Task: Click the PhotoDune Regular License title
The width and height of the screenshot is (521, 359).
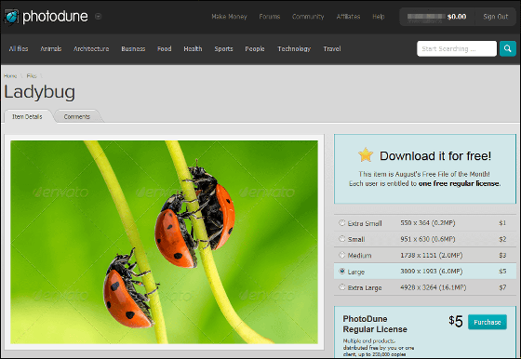Action: [x=375, y=324]
